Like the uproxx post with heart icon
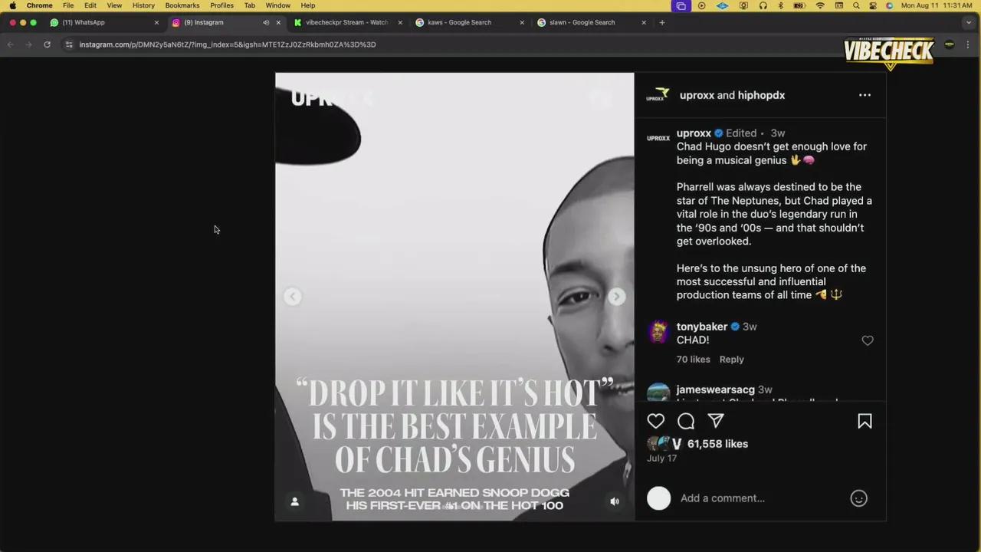This screenshot has width=981, height=552. click(656, 421)
